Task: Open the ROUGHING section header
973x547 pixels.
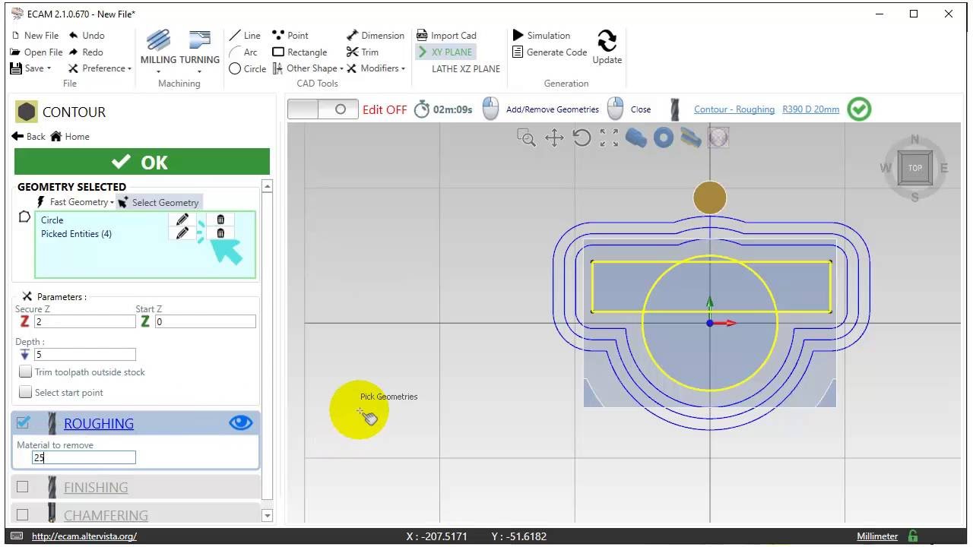Action: [99, 423]
